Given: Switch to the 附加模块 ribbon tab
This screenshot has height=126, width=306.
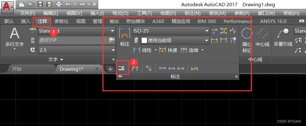Looking at the screenshot, I should [x=136, y=21].
